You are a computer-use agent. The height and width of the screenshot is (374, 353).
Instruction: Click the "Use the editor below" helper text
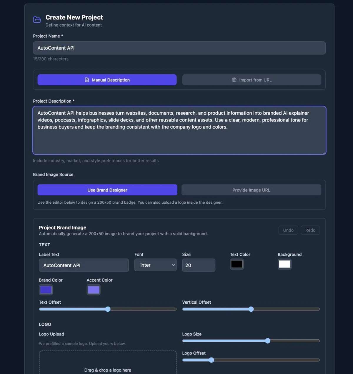click(x=130, y=202)
